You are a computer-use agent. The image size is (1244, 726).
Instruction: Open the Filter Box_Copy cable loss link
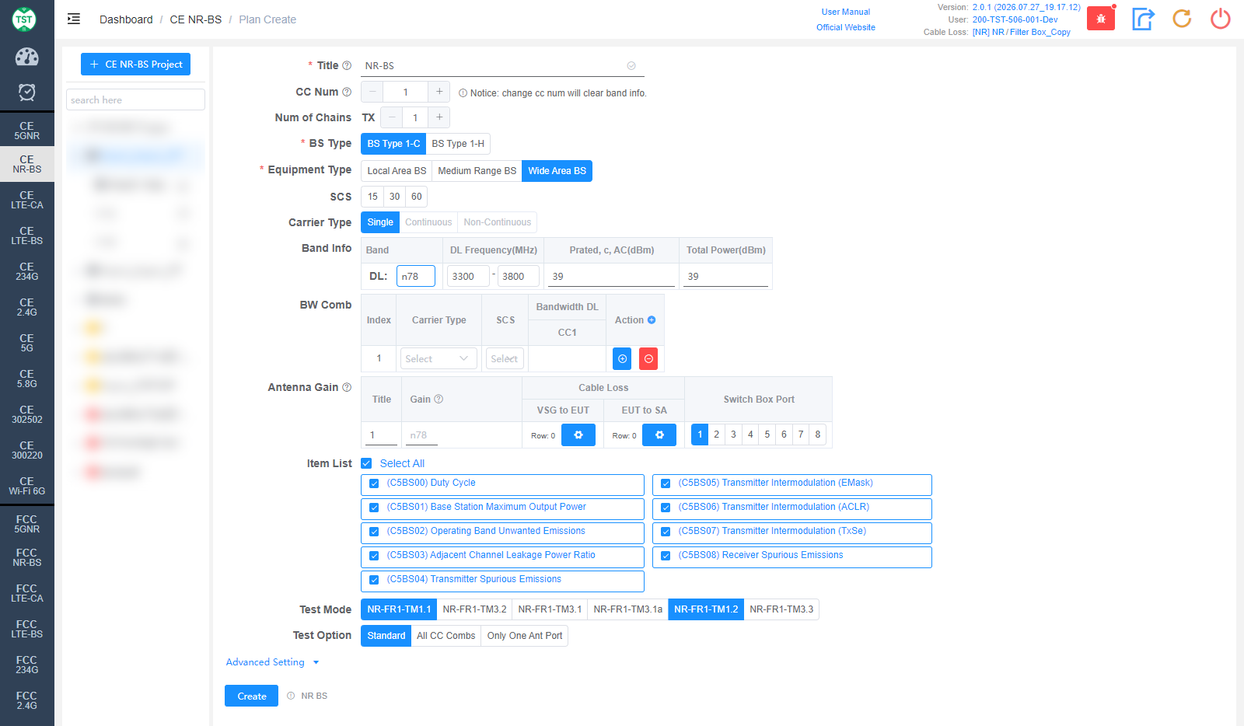[x=1022, y=32]
